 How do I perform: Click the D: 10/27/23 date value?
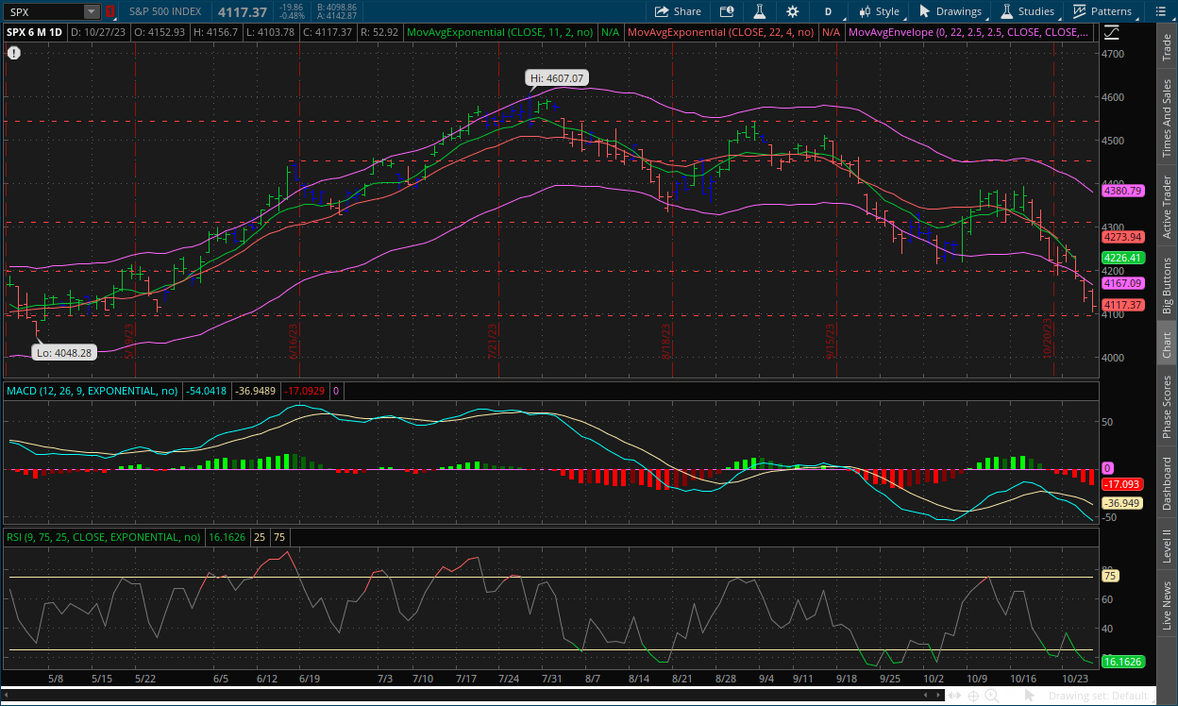click(x=100, y=32)
